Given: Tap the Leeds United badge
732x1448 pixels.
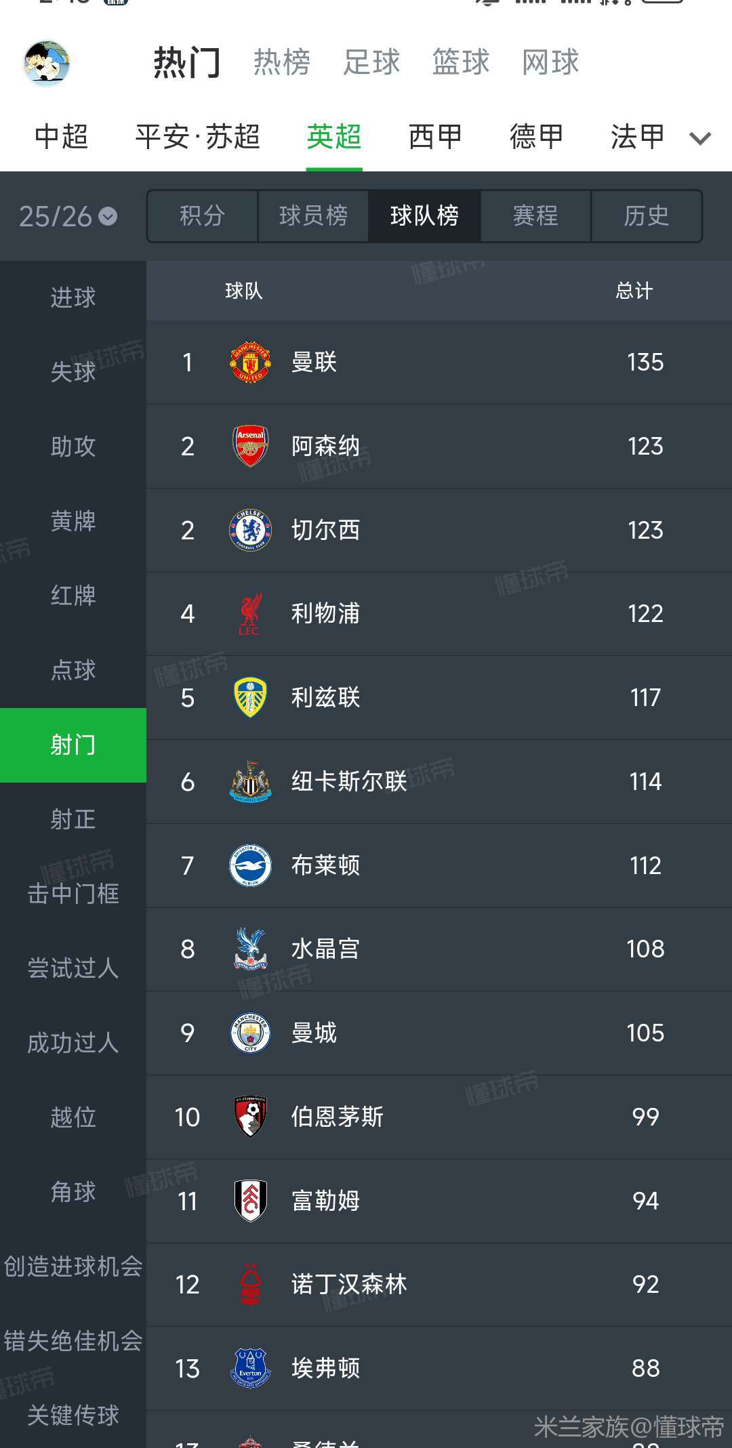Looking at the screenshot, I should [x=250, y=697].
